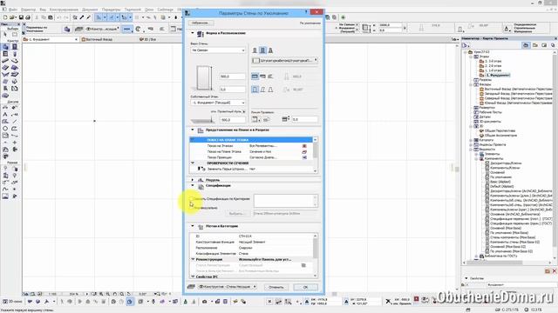Collapse Форма и Расположение section
The height and width of the screenshot is (313, 558).
tap(193, 33)
